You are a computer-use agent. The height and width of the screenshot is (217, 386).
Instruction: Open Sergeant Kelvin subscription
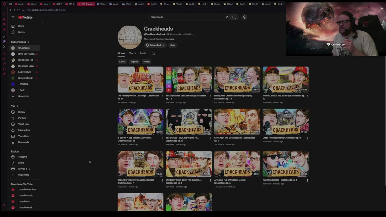[24, 78]
